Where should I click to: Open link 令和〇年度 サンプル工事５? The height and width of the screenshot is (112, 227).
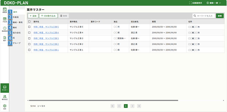46,27
